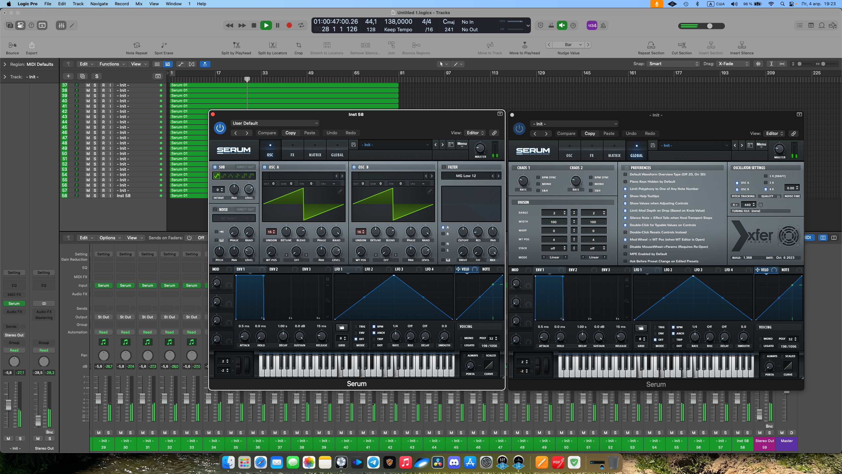The image size is (842, 474).
Task: Click Compare button in Inst 58 window
Action: (267, 133)
